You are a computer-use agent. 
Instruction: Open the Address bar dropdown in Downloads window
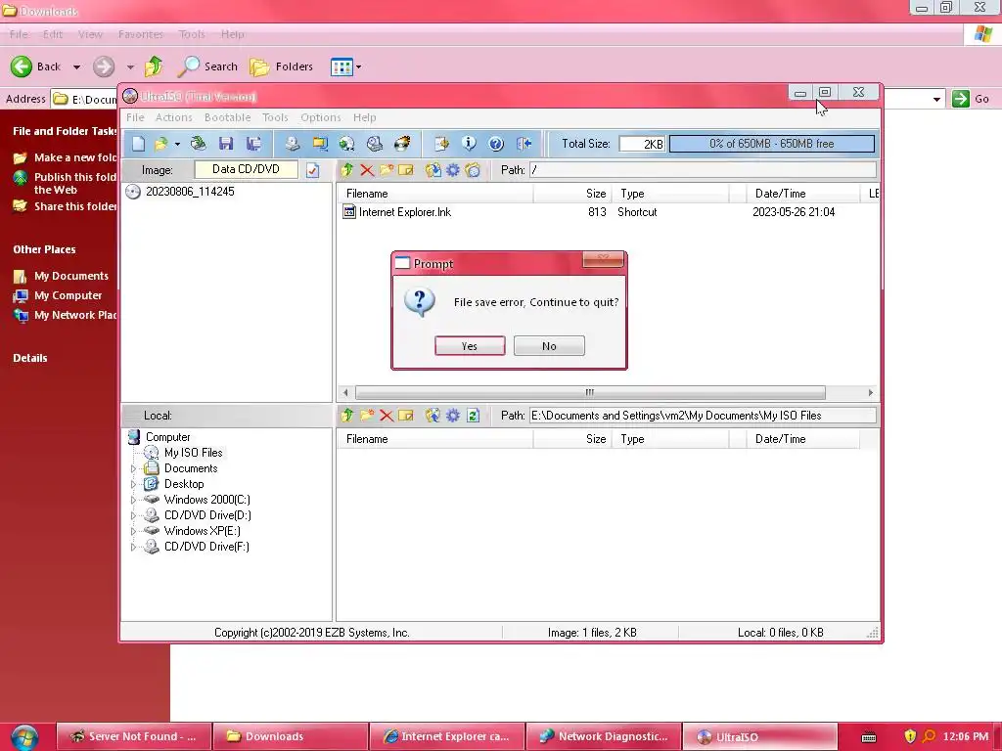pyautogui.click(x=936, y=100)
